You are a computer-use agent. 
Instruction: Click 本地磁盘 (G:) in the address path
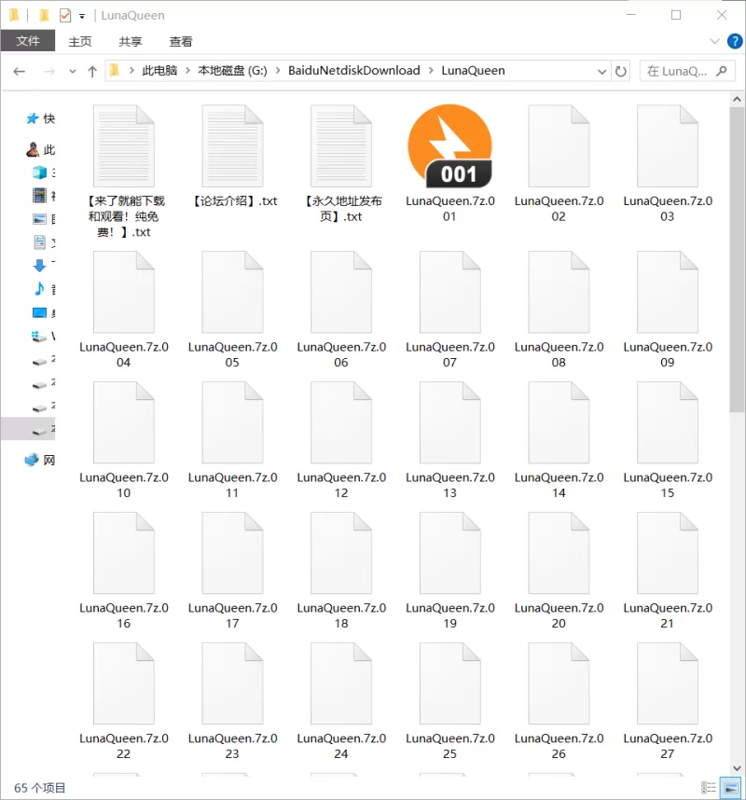pyautogui.click(x=232, y=71)
